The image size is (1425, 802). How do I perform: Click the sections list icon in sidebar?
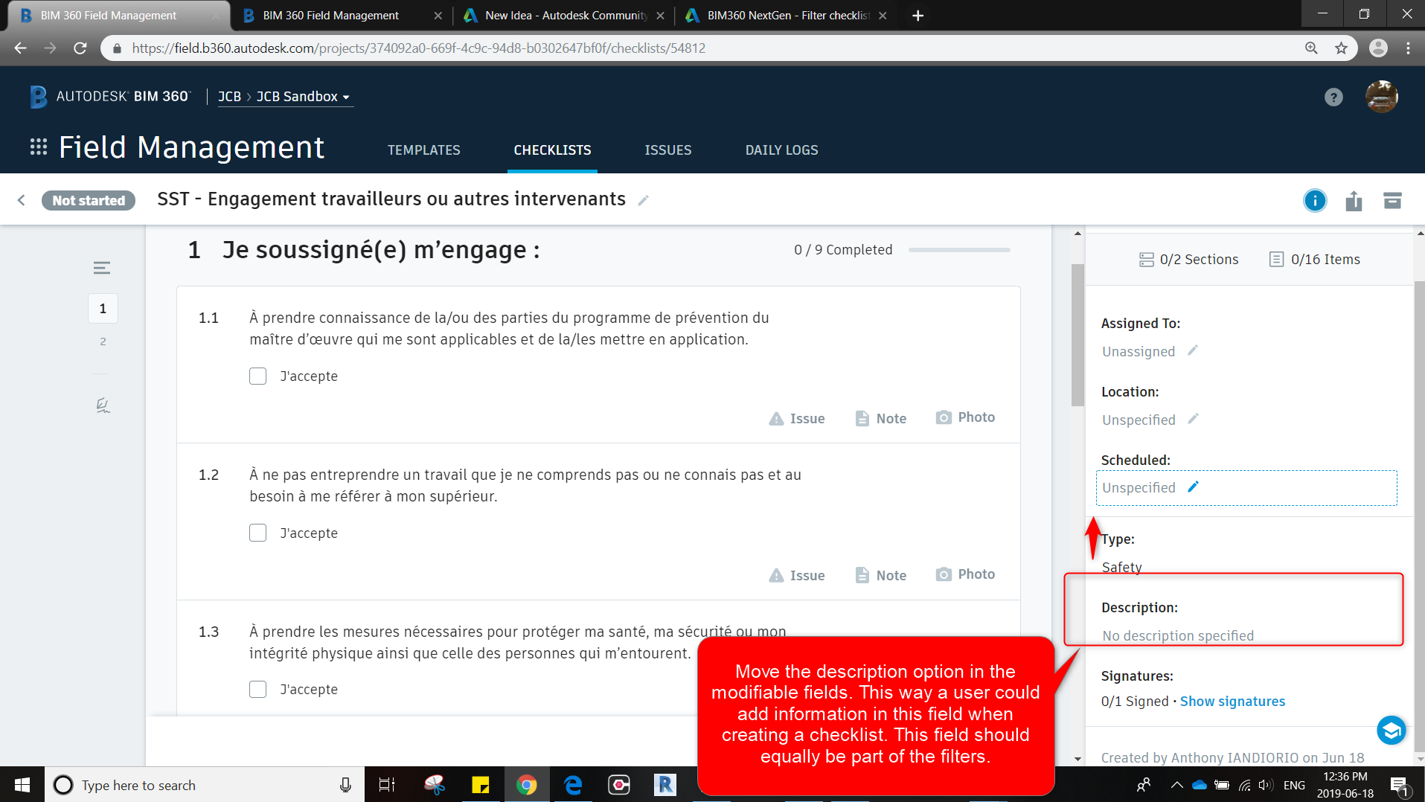coord(102,267)
